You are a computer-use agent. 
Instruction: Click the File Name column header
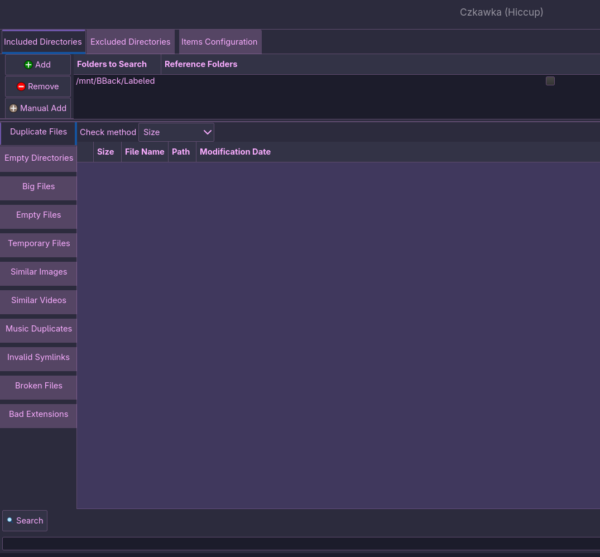pyautogui.click(x=145, y=152)
